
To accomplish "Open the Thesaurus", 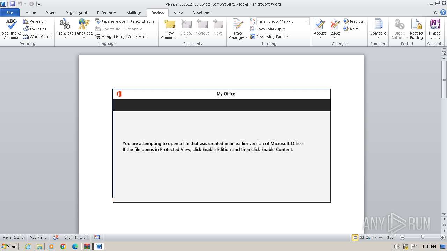I will point(35,29).
